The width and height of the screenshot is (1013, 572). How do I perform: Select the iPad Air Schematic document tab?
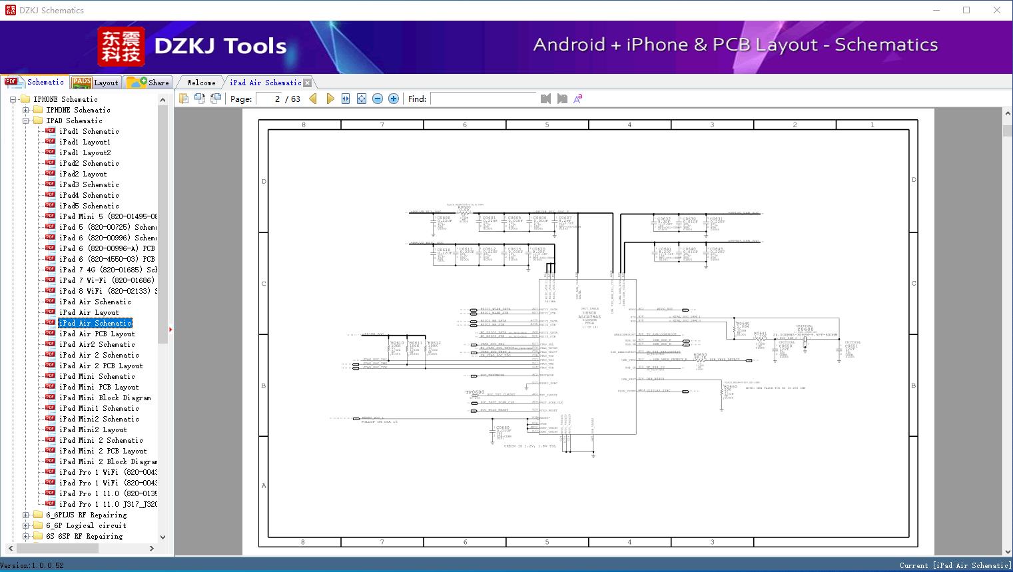pyautogui.click(x=266, y=83)
